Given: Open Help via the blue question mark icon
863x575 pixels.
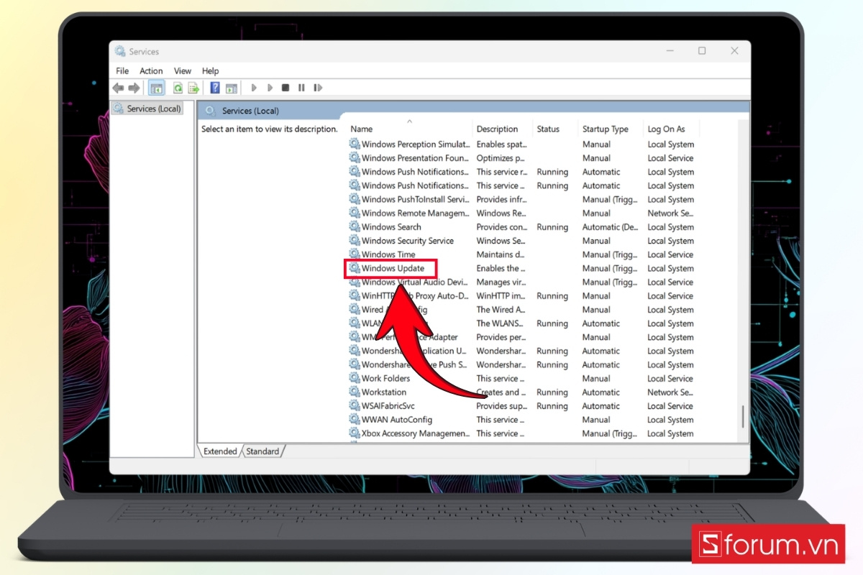Looking at the screenshot, I should pos(215,88).
